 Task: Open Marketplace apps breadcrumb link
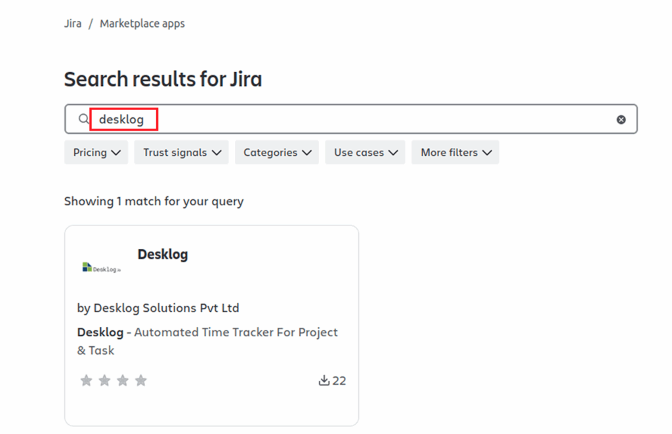142,24
